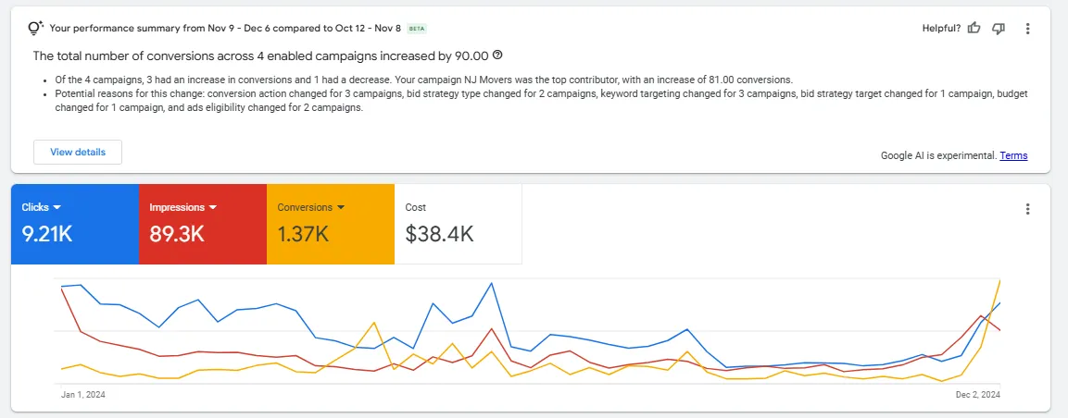Image resolution: width=1068 pixels, height=418 pixels.
Task: Click the 9.21K value on Clicks tile
Action: [47, 234]
